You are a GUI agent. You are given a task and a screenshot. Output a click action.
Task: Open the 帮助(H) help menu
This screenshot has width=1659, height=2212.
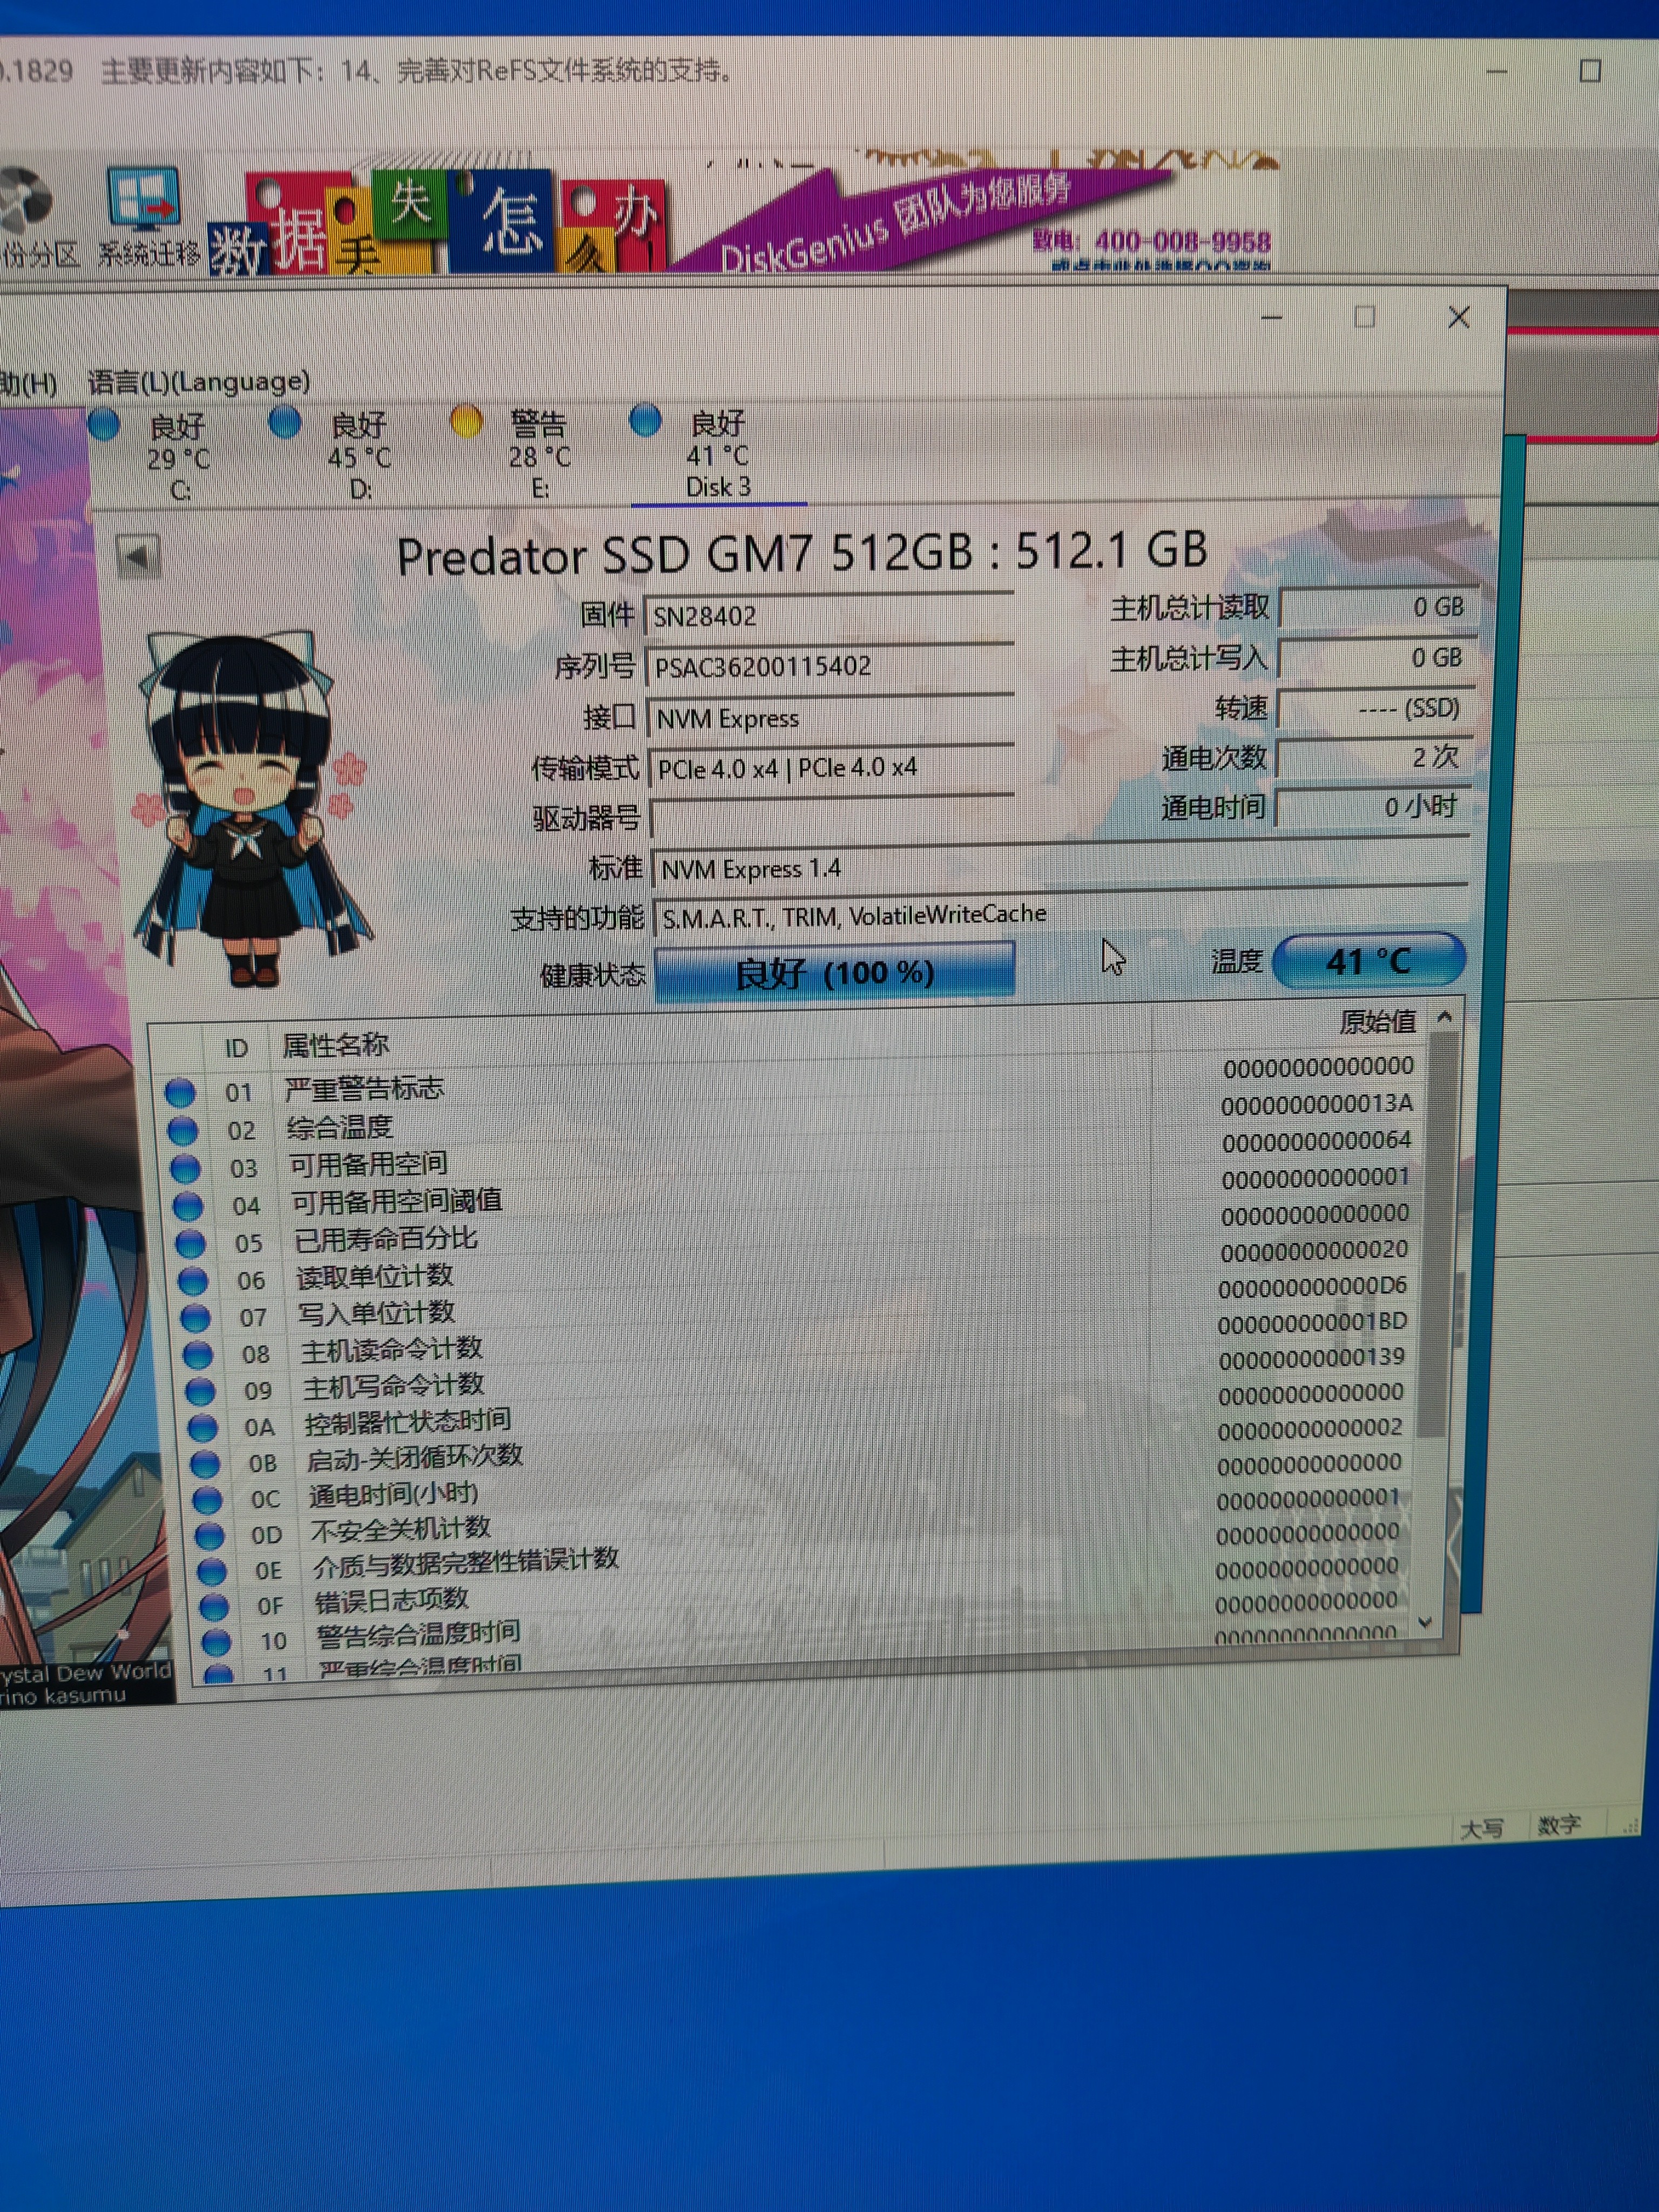[x=28, y=384]
